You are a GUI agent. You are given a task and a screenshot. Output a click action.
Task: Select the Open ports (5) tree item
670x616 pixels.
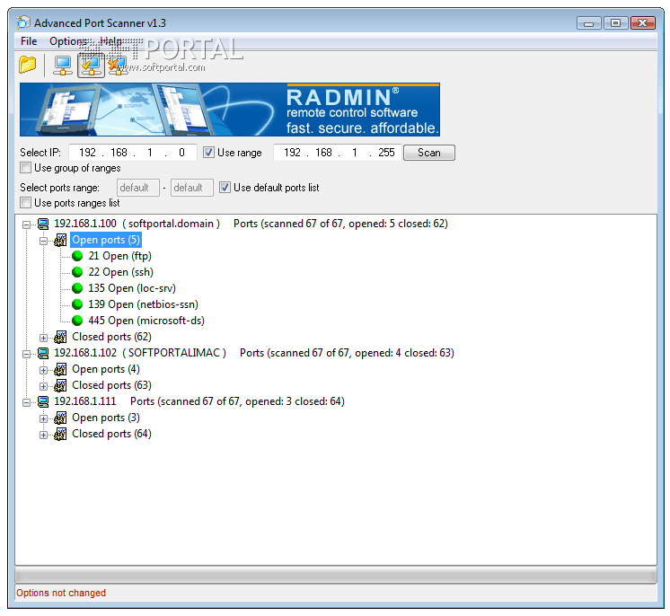[106, 240]
